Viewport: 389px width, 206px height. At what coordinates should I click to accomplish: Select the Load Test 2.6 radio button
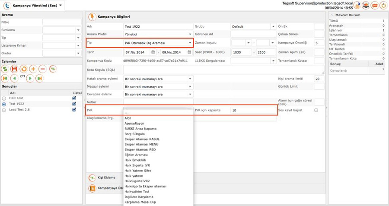coord(4,110)
